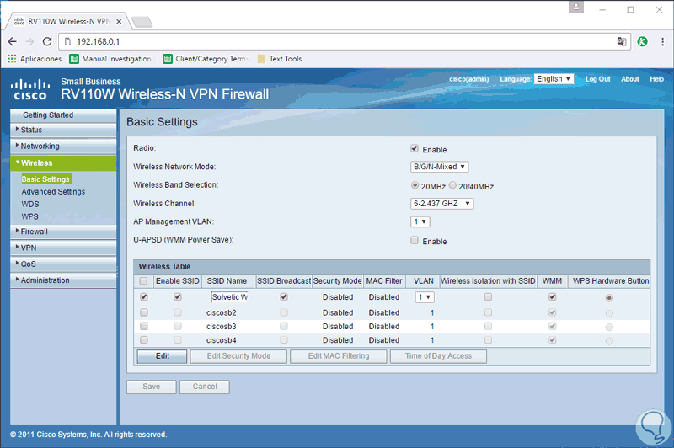Screen dimensions: 674x448
Task: Expand the Administration menu section
Action: [63, 280]
